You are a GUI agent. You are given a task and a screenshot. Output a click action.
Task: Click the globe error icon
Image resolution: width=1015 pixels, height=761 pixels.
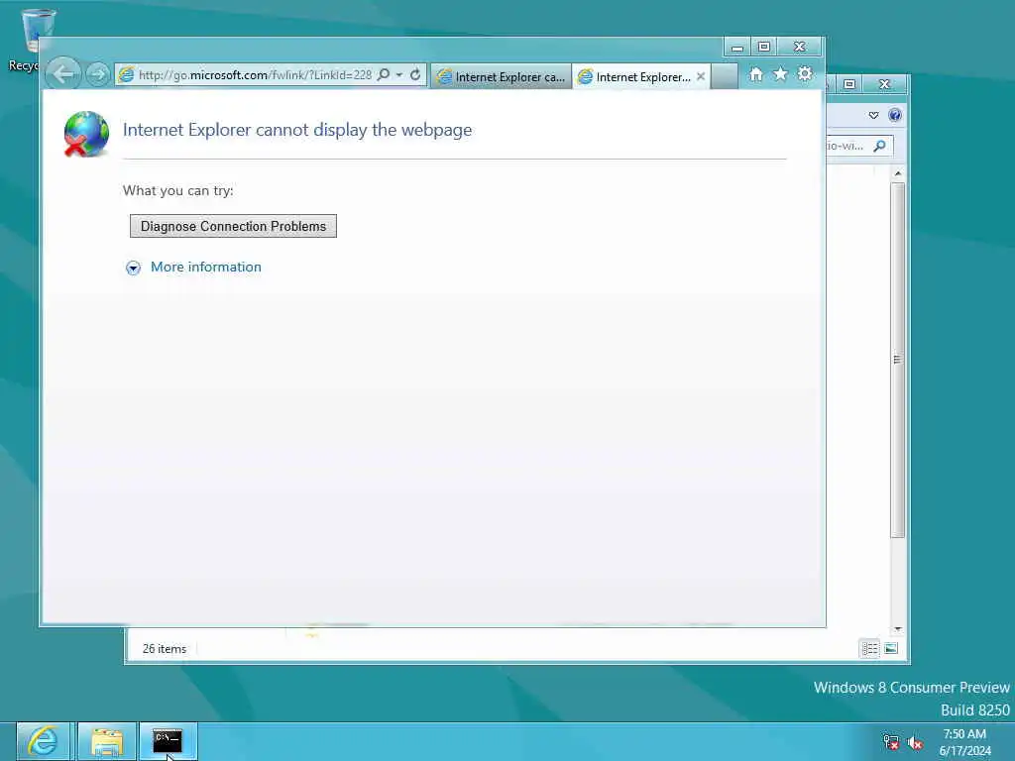point(86,134)
